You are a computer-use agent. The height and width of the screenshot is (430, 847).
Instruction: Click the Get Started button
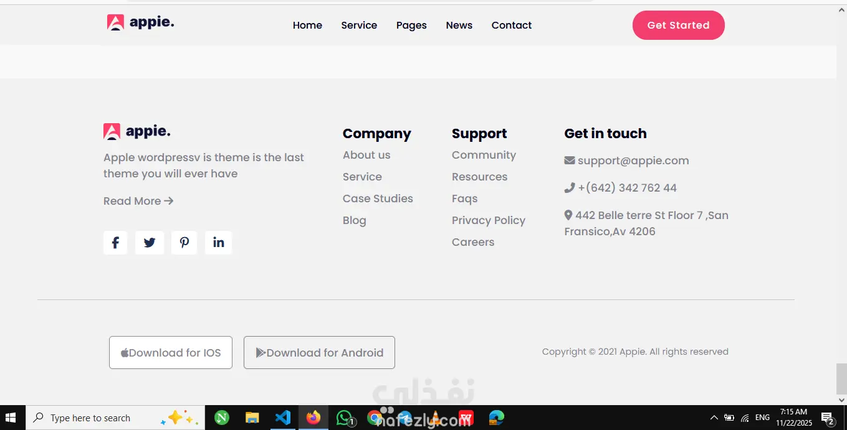[x=679, y=26]
